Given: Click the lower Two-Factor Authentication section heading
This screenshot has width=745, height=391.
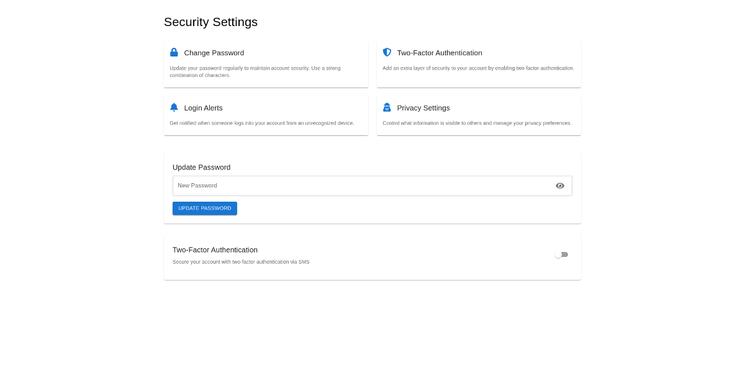Looking at the screenshot, I should point(215,250).
